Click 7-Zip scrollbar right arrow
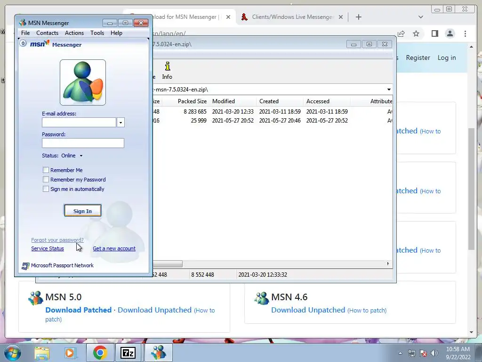This screenshot has width=482, height=362. click(x=388, y=263)
